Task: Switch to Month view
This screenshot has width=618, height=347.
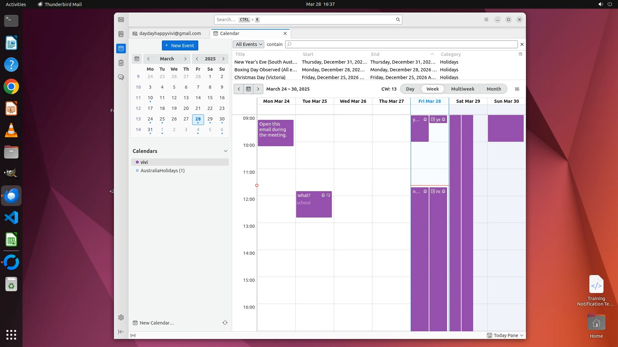Action: [x=493, y=89]
